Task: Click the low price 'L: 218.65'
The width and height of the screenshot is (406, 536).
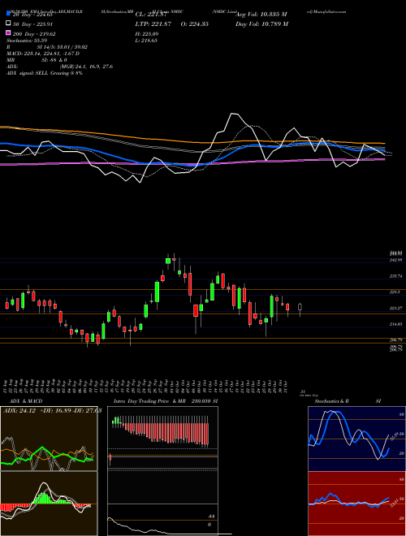Action: (x=146, y=41)
